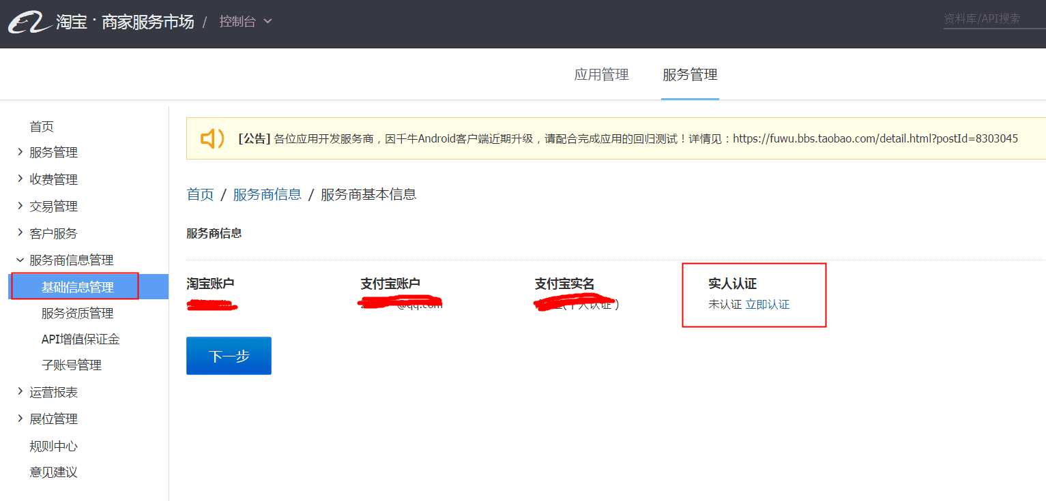The image size is (1046, 501).
Task: Click the 服务商信息 section heading
Action: (x=214, y=233)
